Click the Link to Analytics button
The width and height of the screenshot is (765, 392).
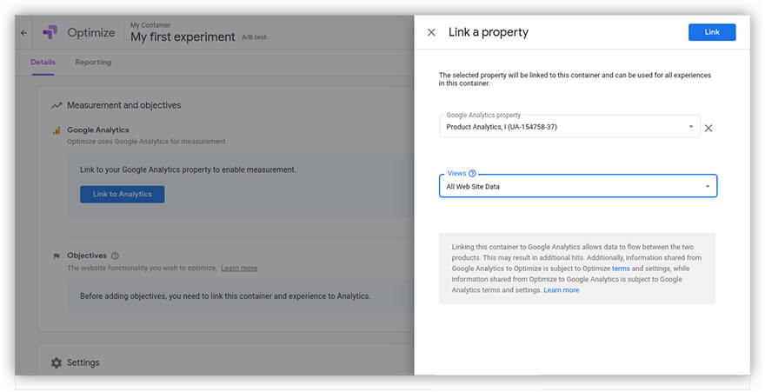(x=122, y=194)
